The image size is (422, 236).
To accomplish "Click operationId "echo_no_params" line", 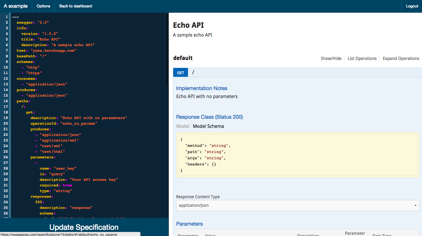I will tap(64, 123).
